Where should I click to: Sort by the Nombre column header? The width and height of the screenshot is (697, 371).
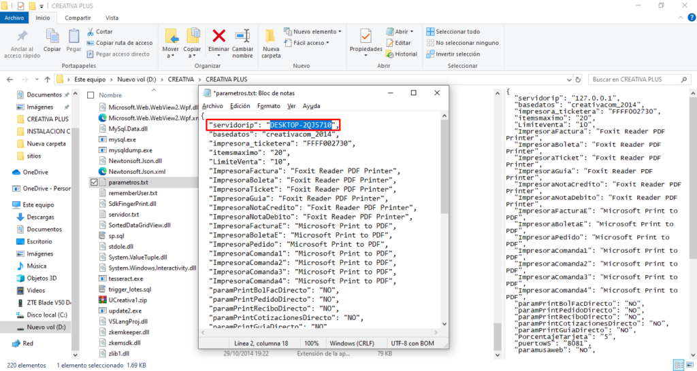[x=110, y=95]
